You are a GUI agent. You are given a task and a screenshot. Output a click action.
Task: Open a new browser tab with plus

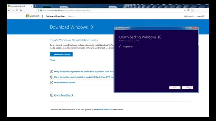[35, 6]
